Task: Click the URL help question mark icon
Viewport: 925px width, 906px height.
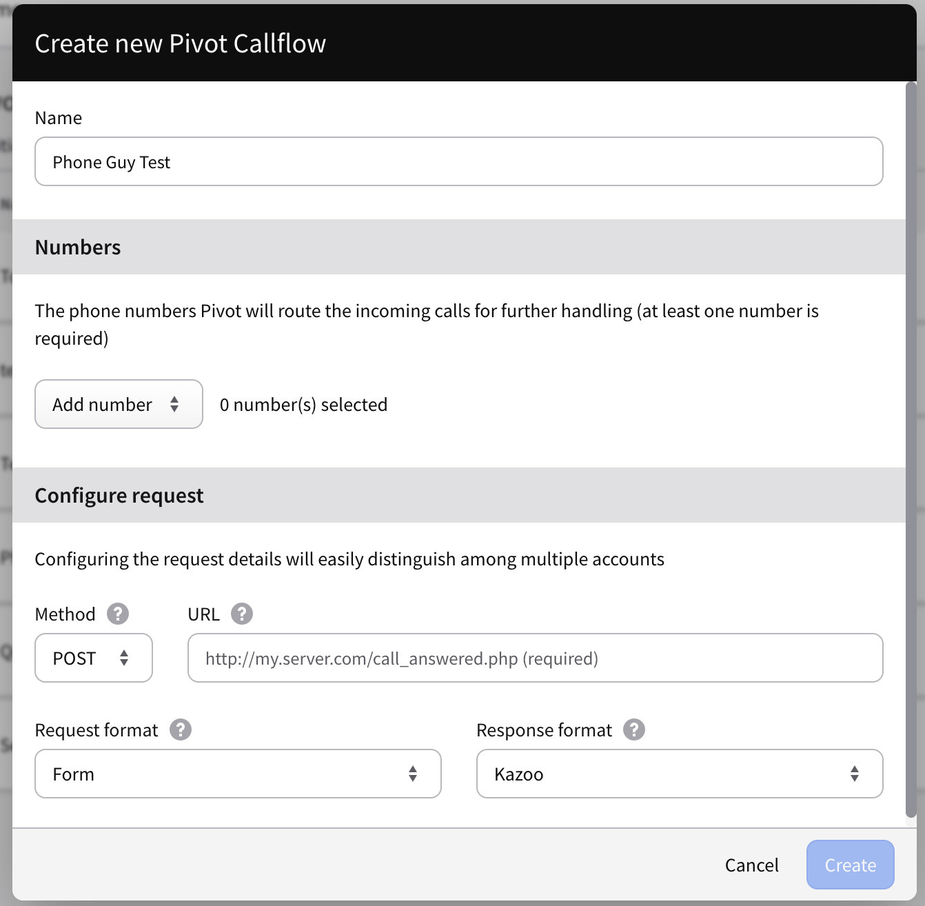Action: point(242,614)
